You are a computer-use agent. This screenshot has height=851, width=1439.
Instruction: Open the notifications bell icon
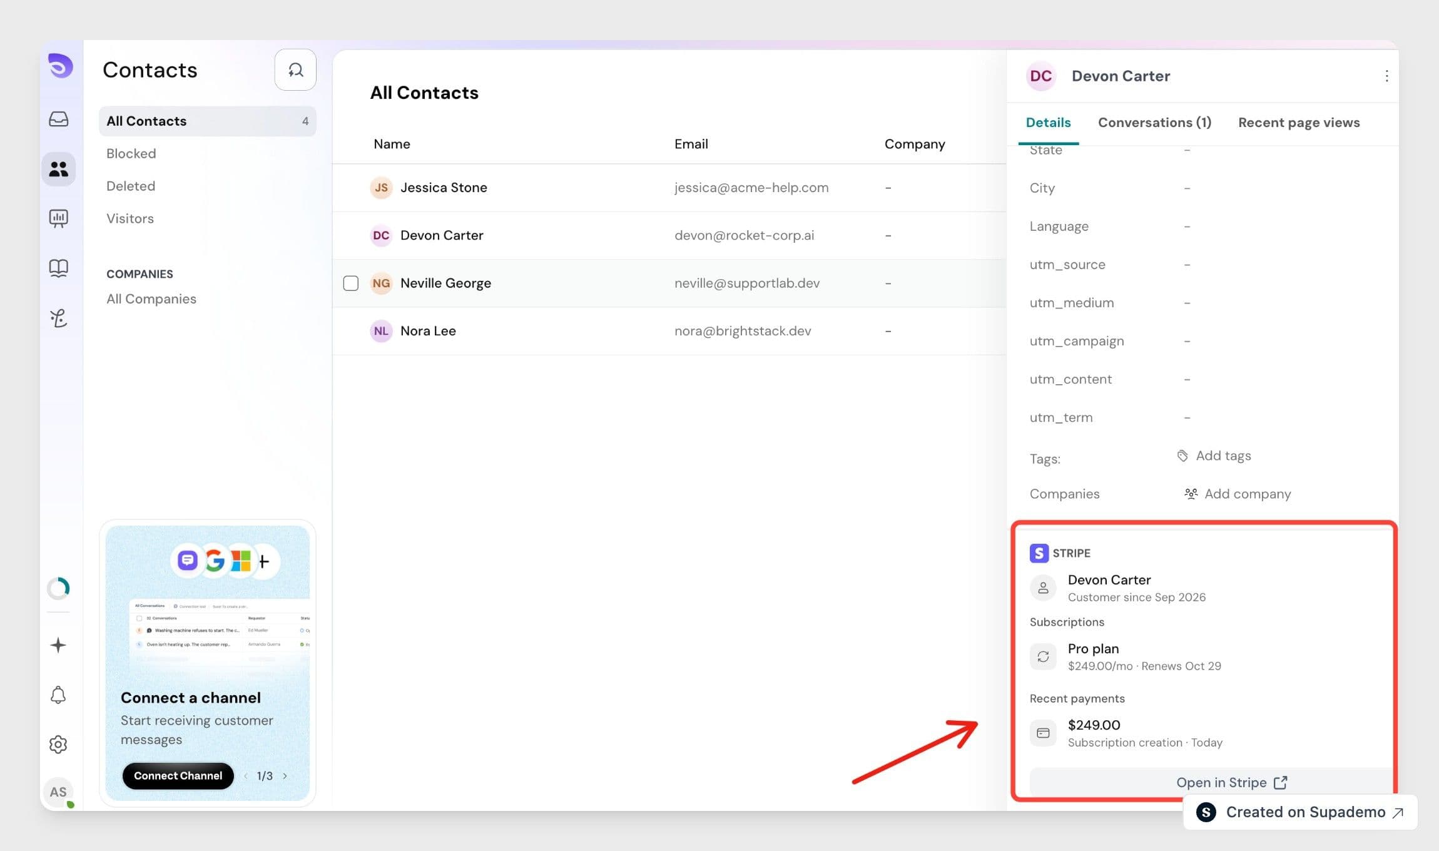[58, 695]
